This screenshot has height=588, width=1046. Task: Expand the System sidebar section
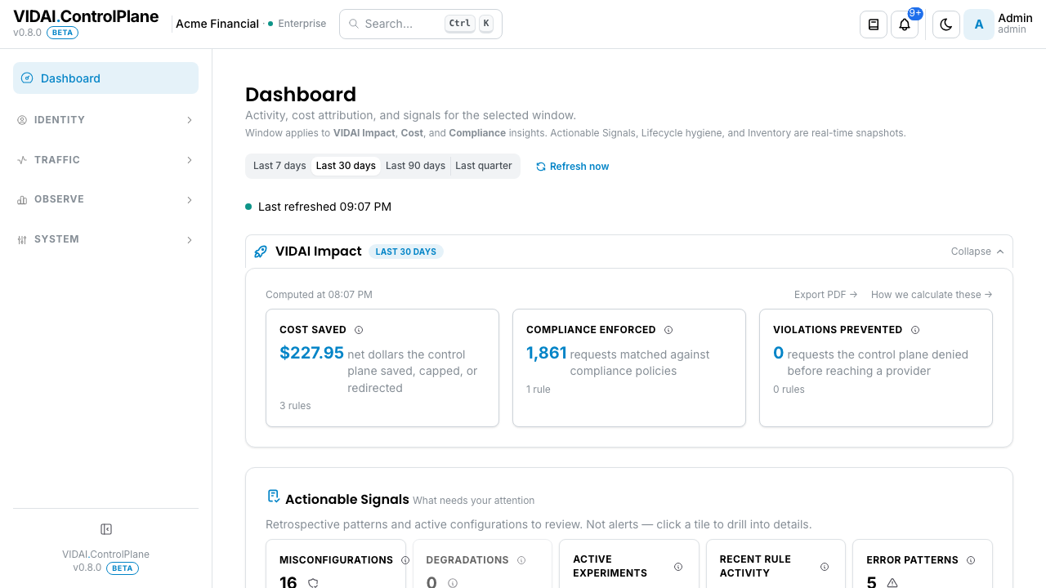(x=105, y=239)
